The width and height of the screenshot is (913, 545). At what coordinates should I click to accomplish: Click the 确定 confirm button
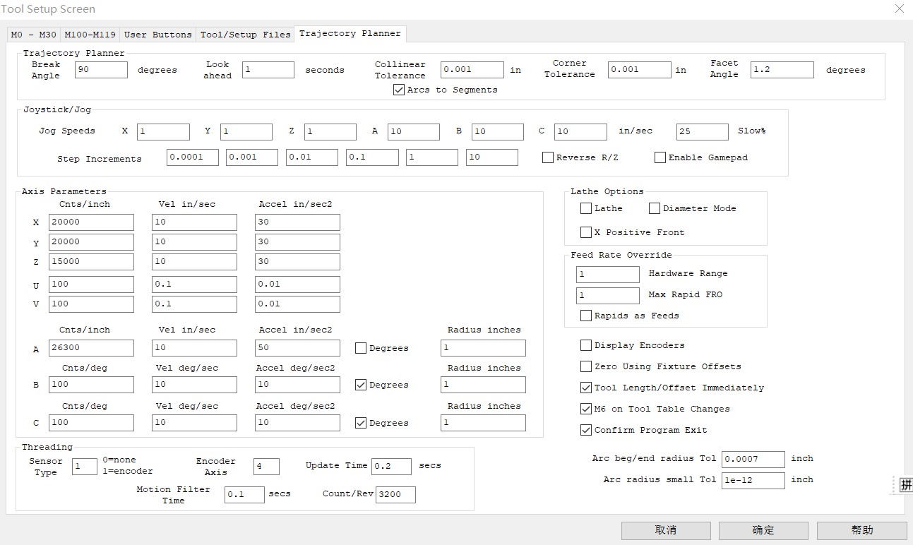(763, 530)
